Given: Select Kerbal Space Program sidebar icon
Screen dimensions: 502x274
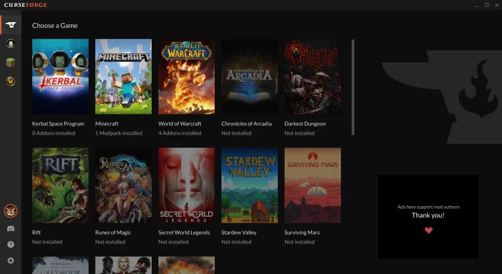Looking at the screenshot, I should pyautogui.click(x=10, y=44).
